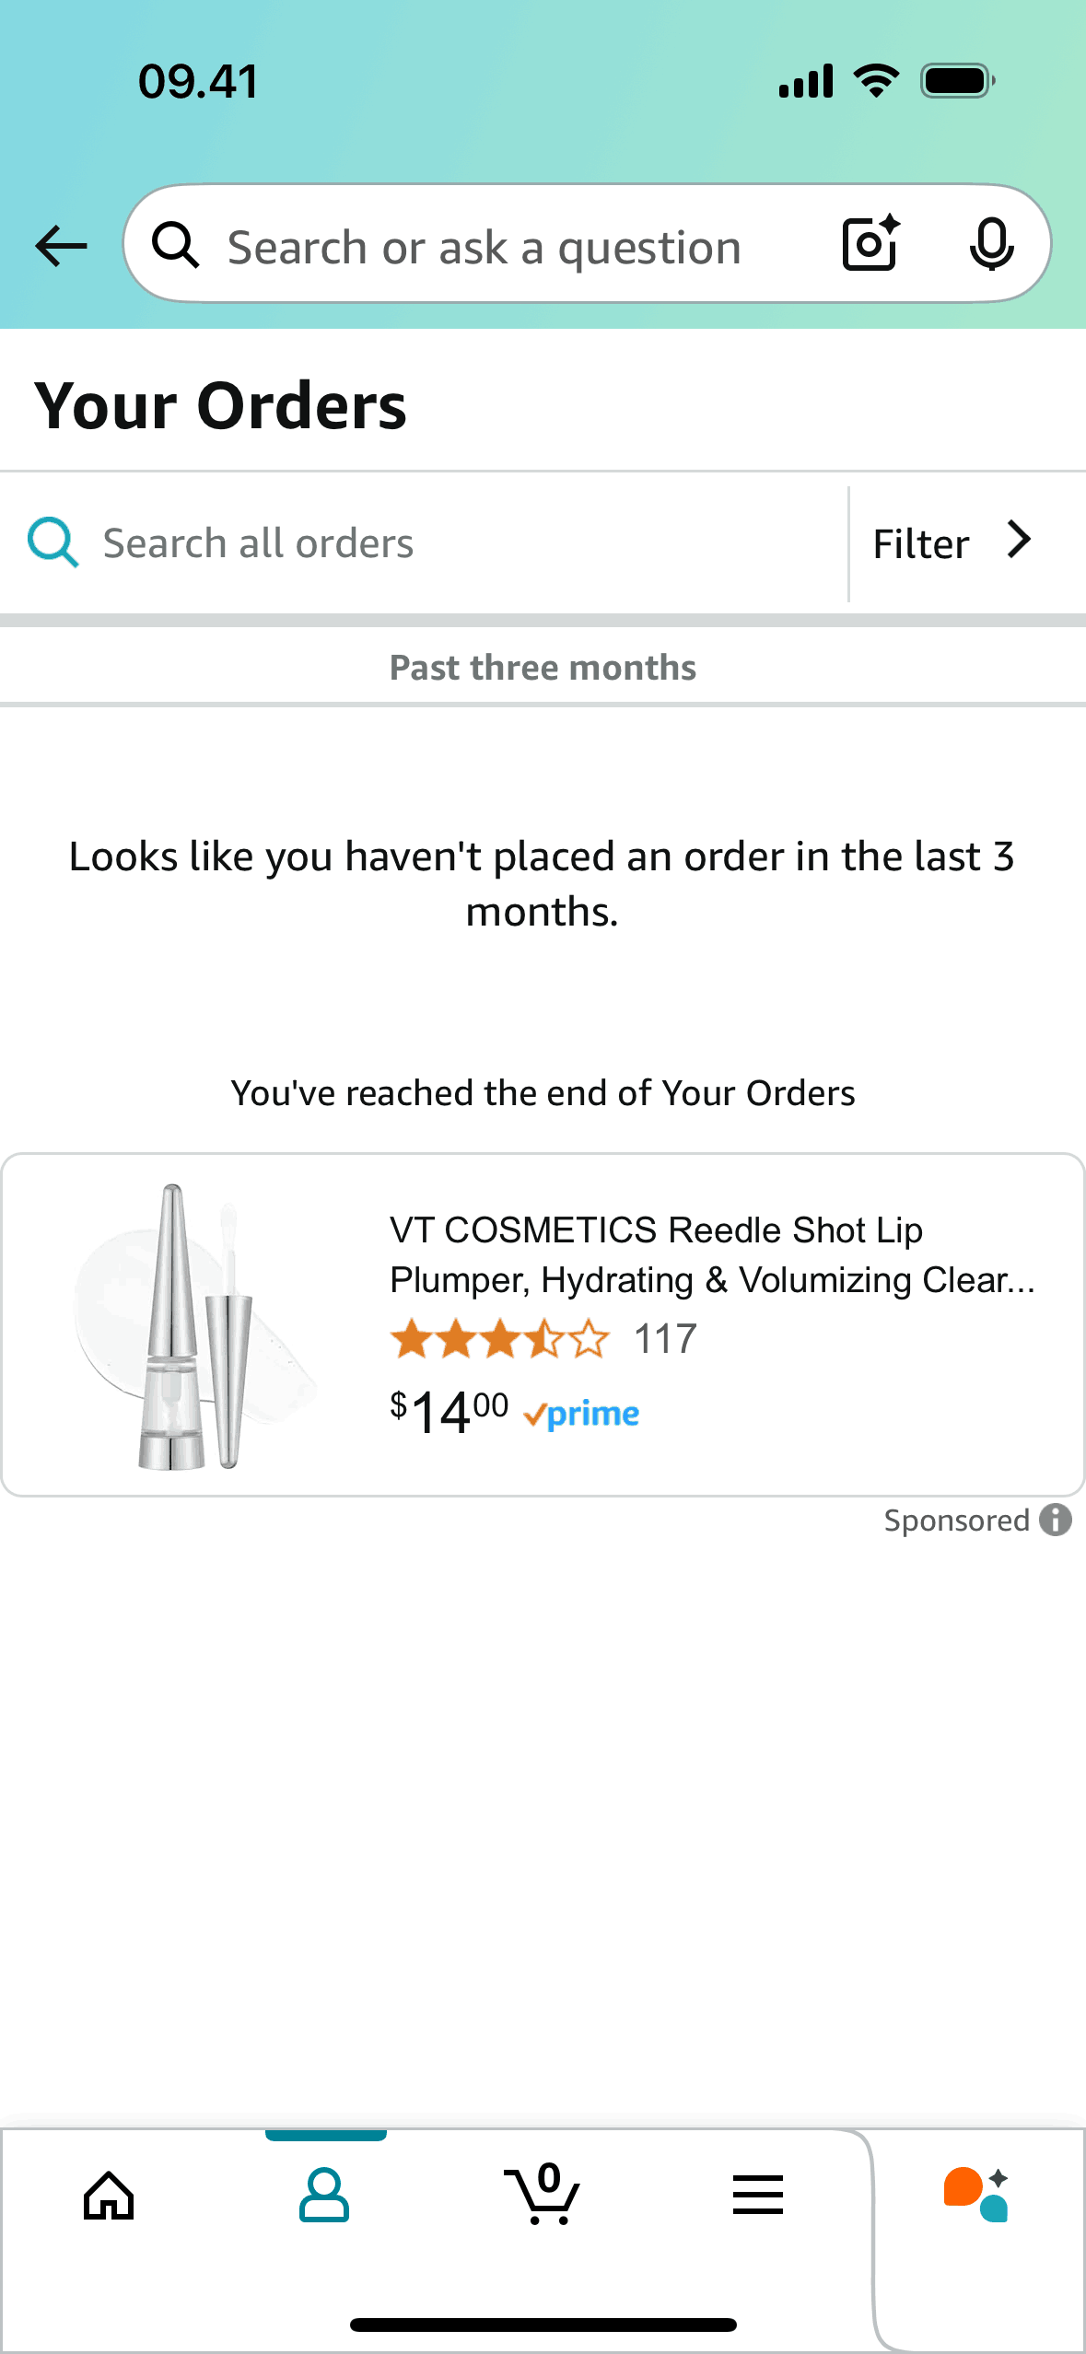Launch the Rufus AI assistant icon
The image size is (1086, 2354).
pyautogui.click(x=975, y=2196)
